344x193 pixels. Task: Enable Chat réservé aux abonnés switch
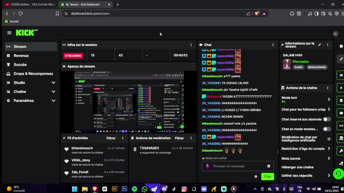pyautogui.click(x=327, y=119)
